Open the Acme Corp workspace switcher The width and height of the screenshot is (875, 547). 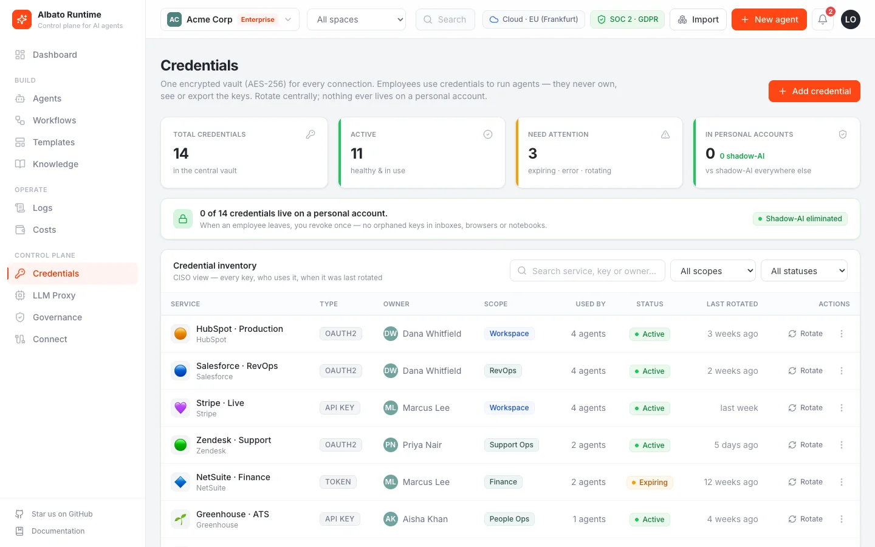[230, 19]
